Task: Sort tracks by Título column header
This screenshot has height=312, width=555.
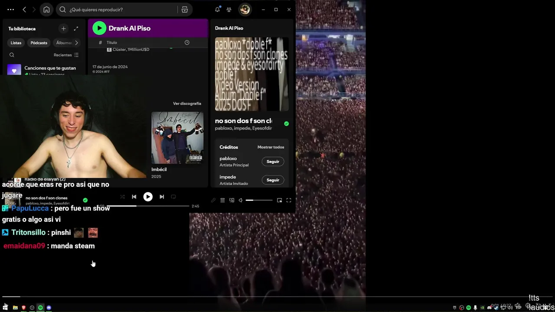Action: 112,42
